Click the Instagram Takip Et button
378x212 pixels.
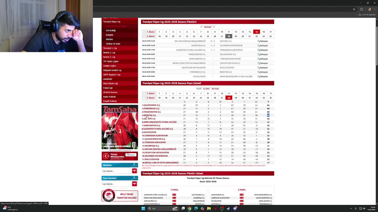click(131, 155)
